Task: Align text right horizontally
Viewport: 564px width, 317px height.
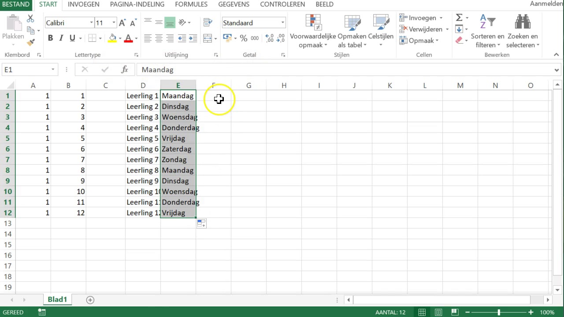Action: coord(170,38)
